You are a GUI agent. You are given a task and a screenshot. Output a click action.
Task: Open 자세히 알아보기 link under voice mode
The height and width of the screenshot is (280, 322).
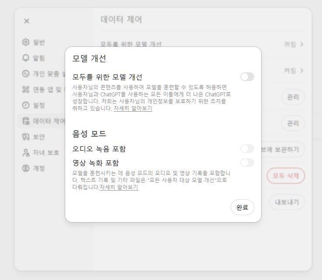click(x=119, y=187)
